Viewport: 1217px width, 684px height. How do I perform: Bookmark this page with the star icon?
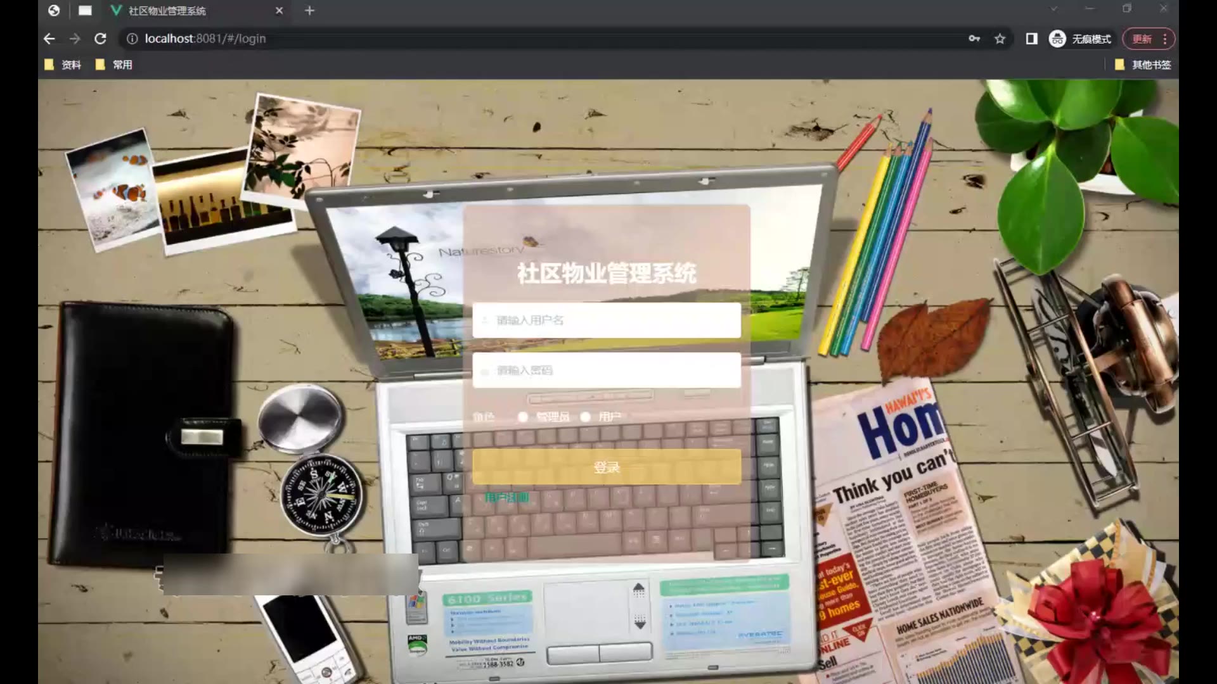tap(1000, 39)
